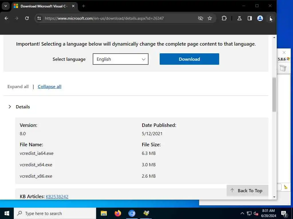Click Expand all
Screen dimensions: 293x219
click(x=18, y=87)
